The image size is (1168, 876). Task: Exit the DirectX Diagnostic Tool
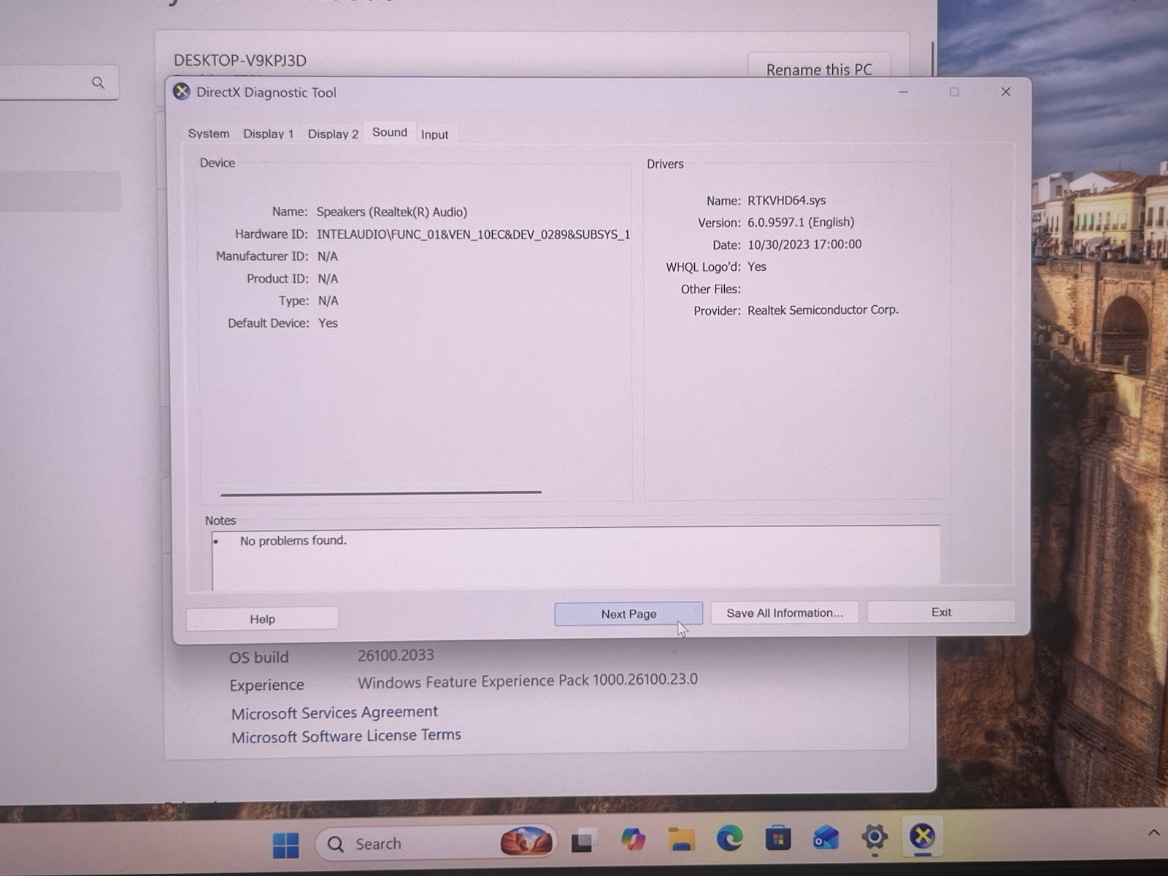point(941,612)
